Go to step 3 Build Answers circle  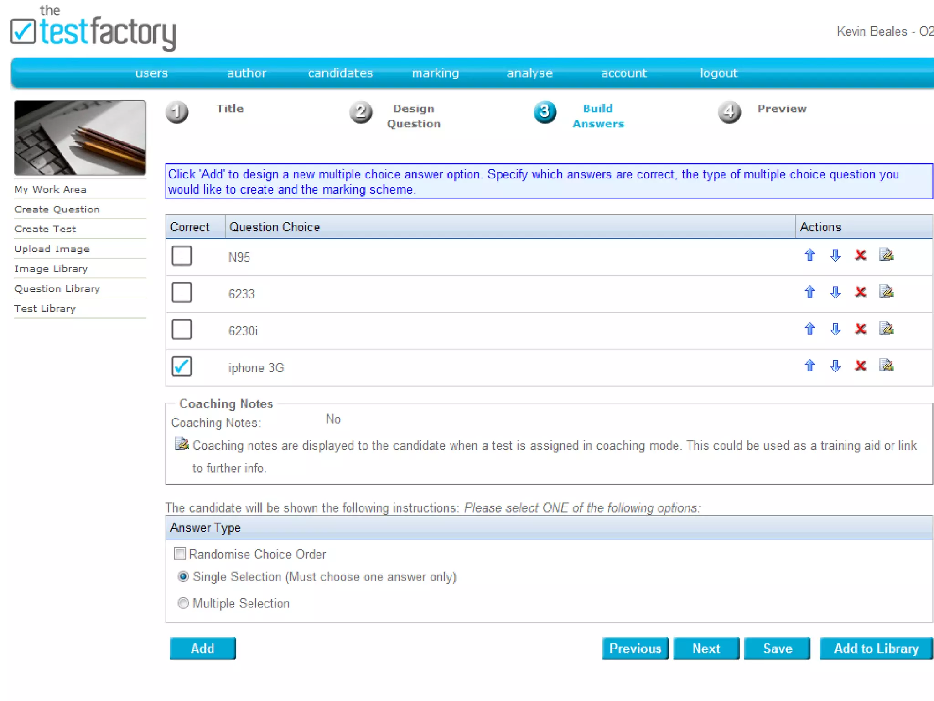(545, 112)
